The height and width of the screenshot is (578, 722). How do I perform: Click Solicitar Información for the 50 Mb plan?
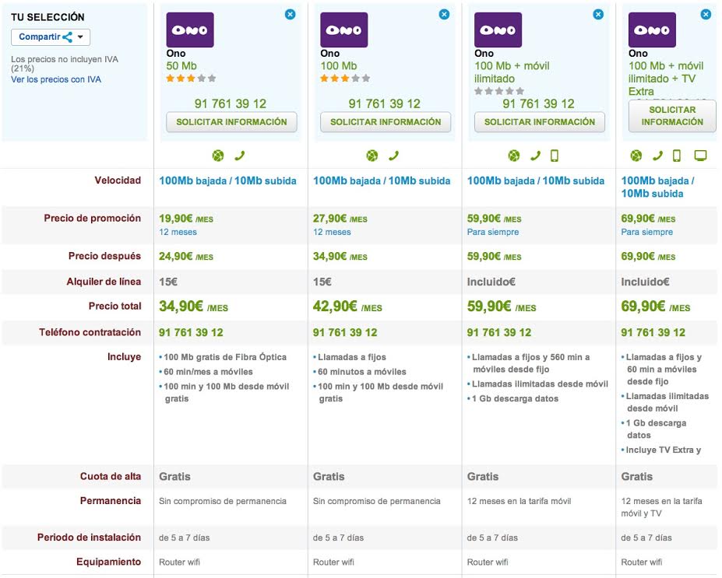click(x=231, y=122)
